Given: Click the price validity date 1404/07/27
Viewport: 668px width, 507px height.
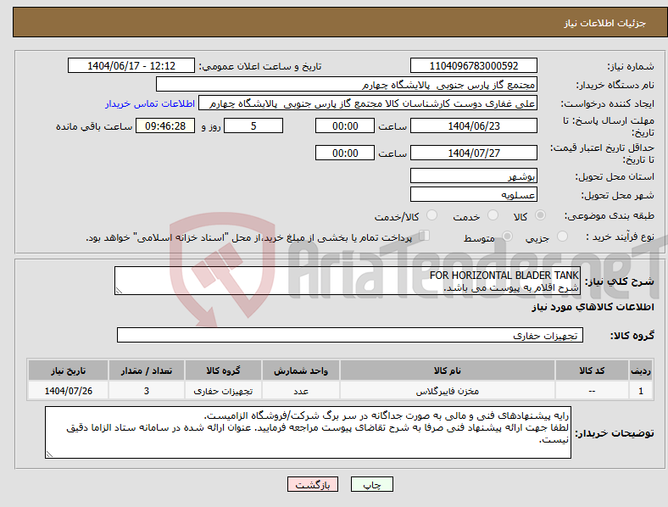Looking at the screenshot, I should click(473, 153).
